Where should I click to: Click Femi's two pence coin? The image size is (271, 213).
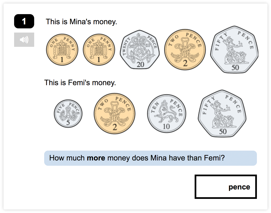pos(114,114)
